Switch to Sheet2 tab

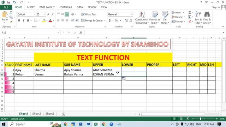point(37,114)
